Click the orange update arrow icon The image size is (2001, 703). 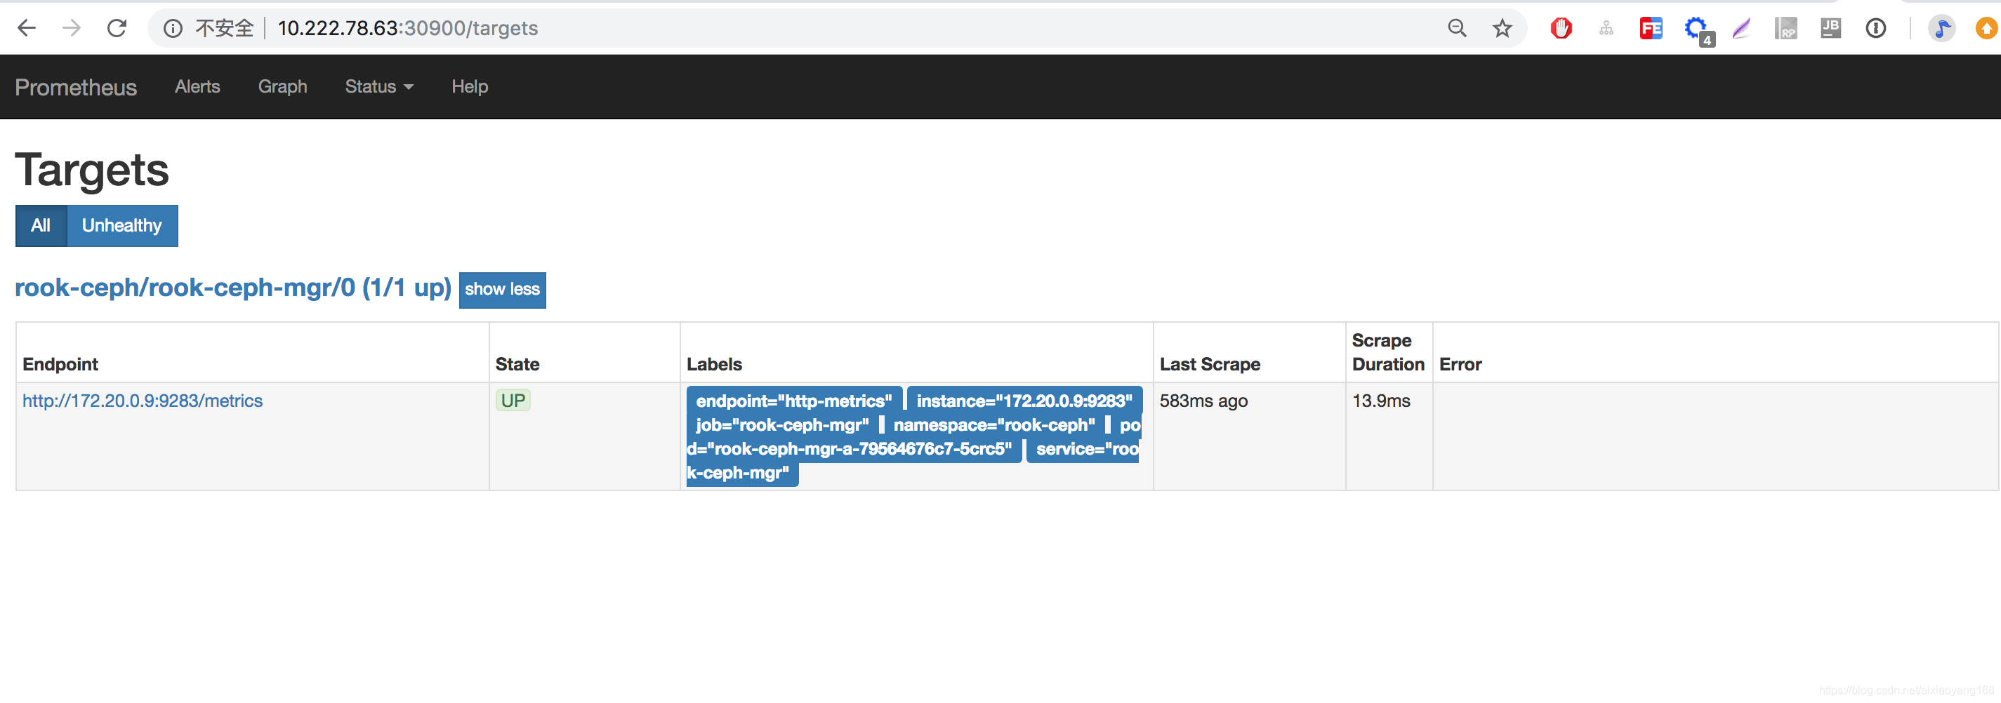1986,29
